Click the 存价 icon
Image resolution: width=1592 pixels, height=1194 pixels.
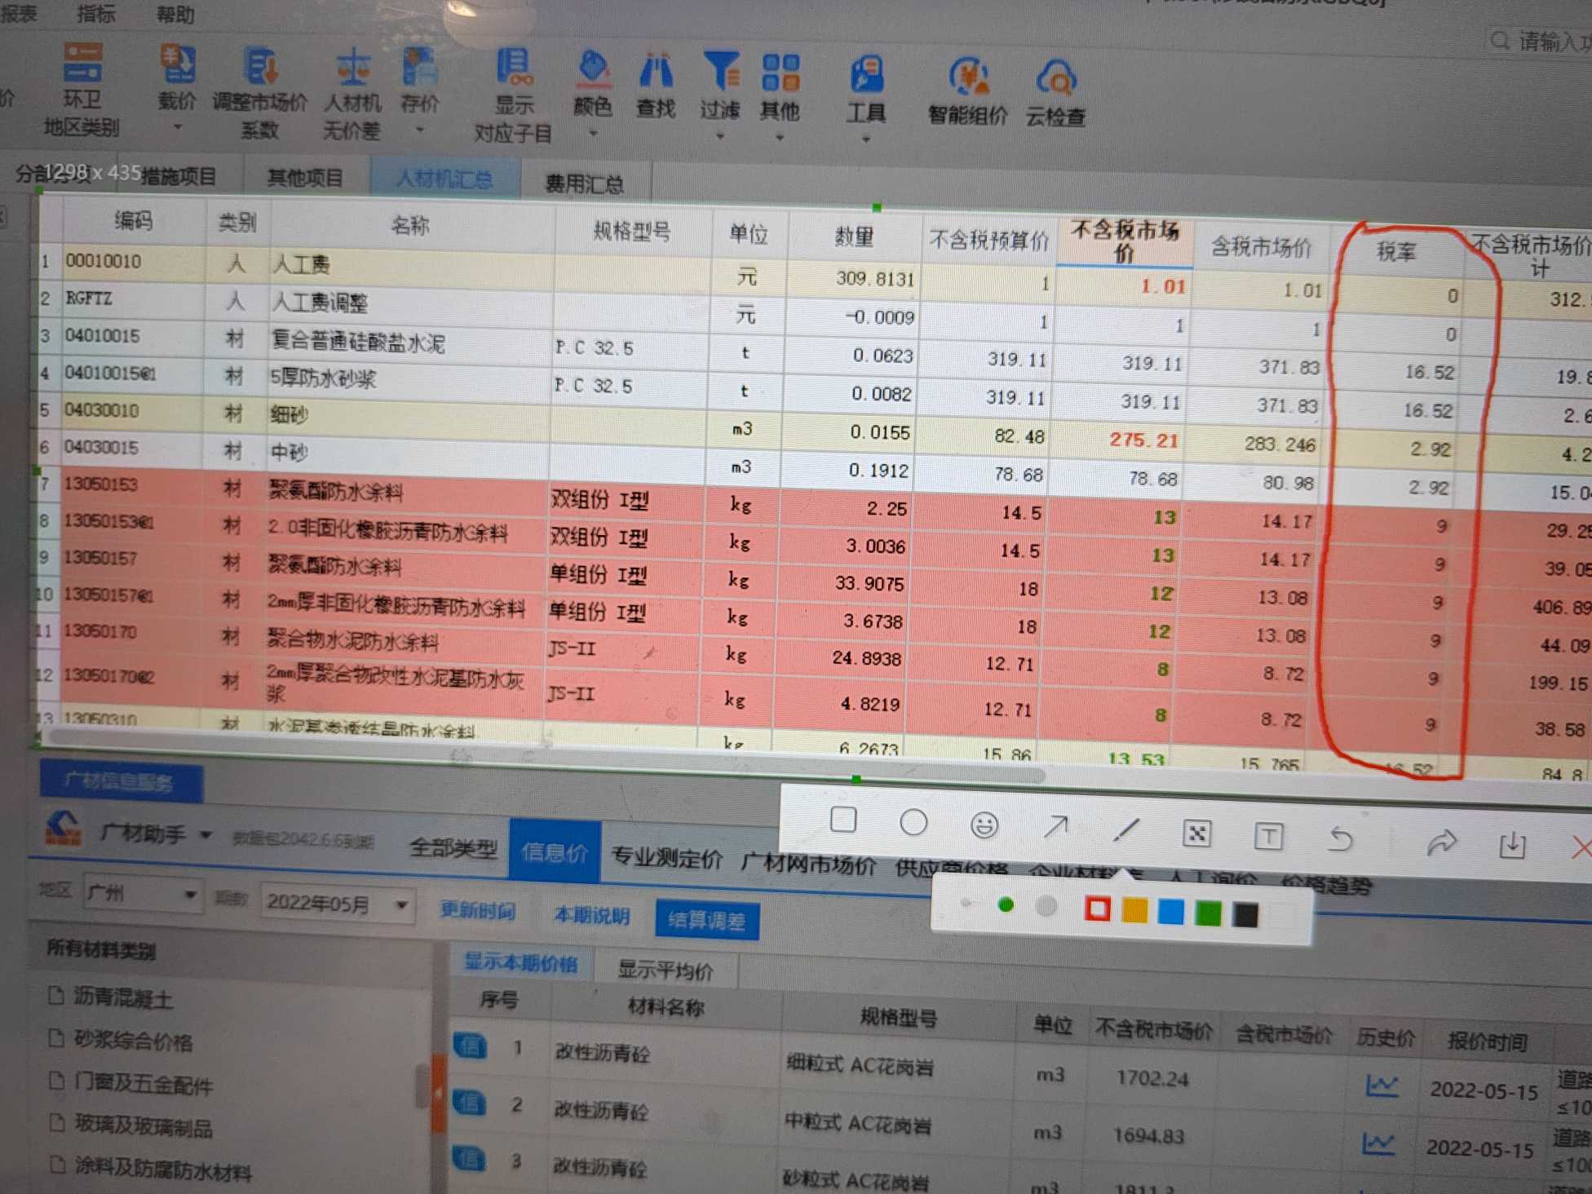(419, 67)
